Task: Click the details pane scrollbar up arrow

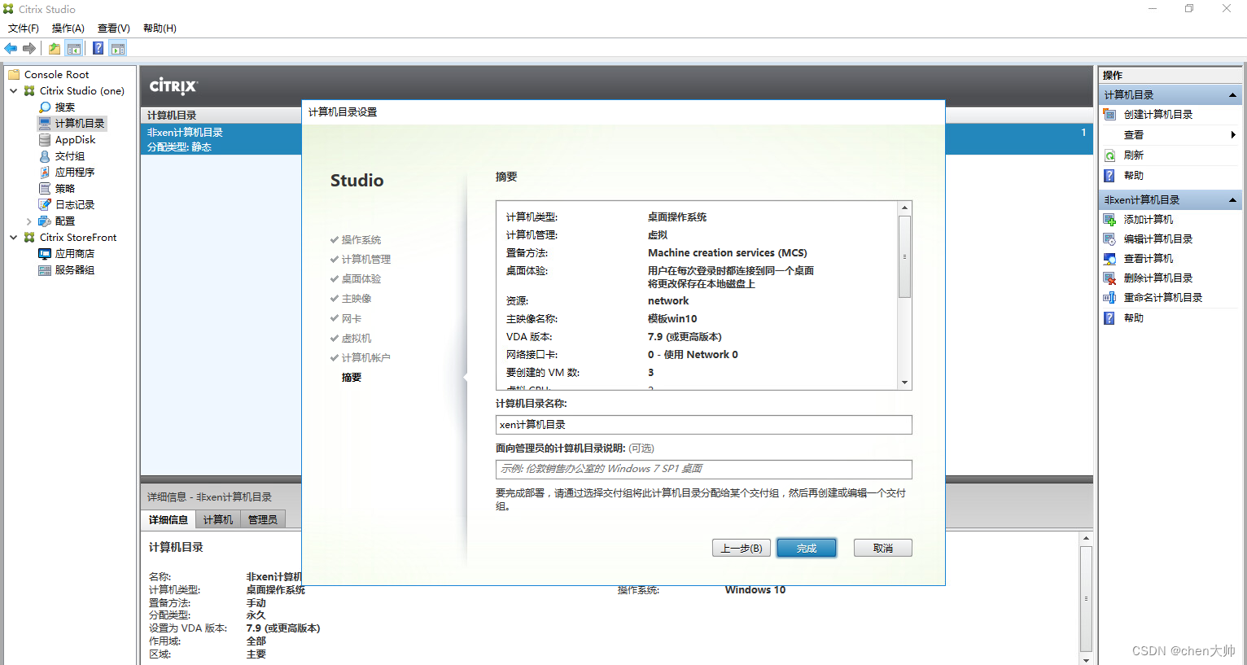Action: [1086, 539]
